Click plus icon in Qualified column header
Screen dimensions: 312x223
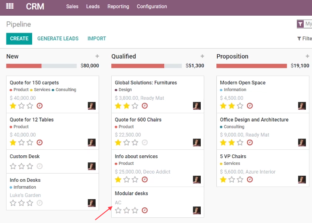pos(202,56)
